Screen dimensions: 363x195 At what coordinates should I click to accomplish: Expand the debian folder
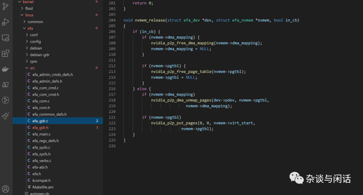pyautogui.click(x=27, y=48)
